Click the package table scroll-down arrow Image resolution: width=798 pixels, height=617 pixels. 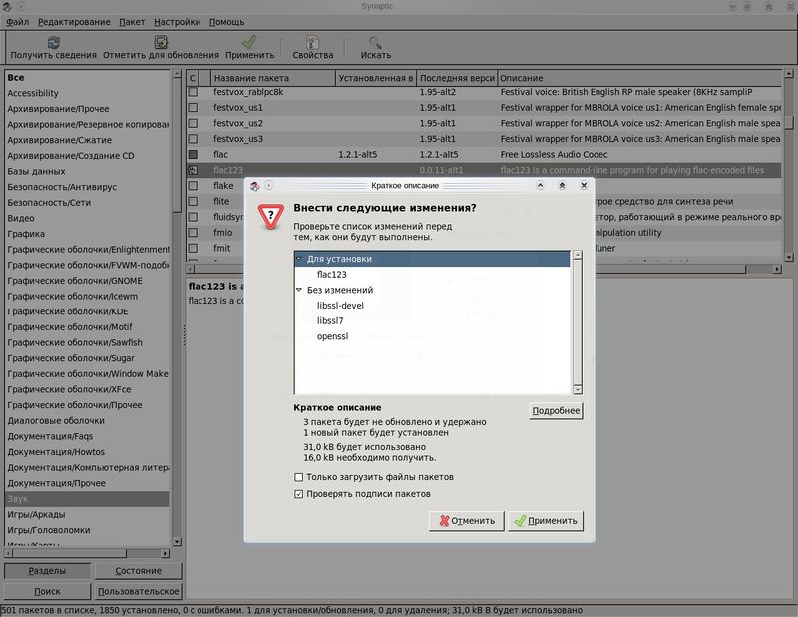pos(789,257)
